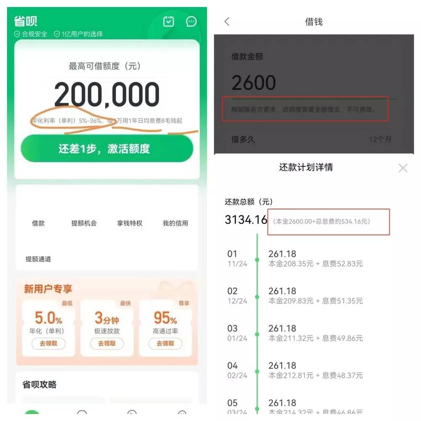Open 我的信用 entry

pos(175,223)
